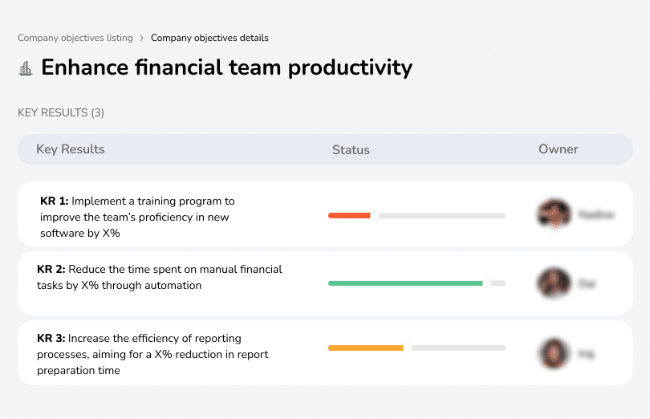650x419 pixels.
Task: Click the KEY RESULTS (3) section label
Action: [61, 113]
